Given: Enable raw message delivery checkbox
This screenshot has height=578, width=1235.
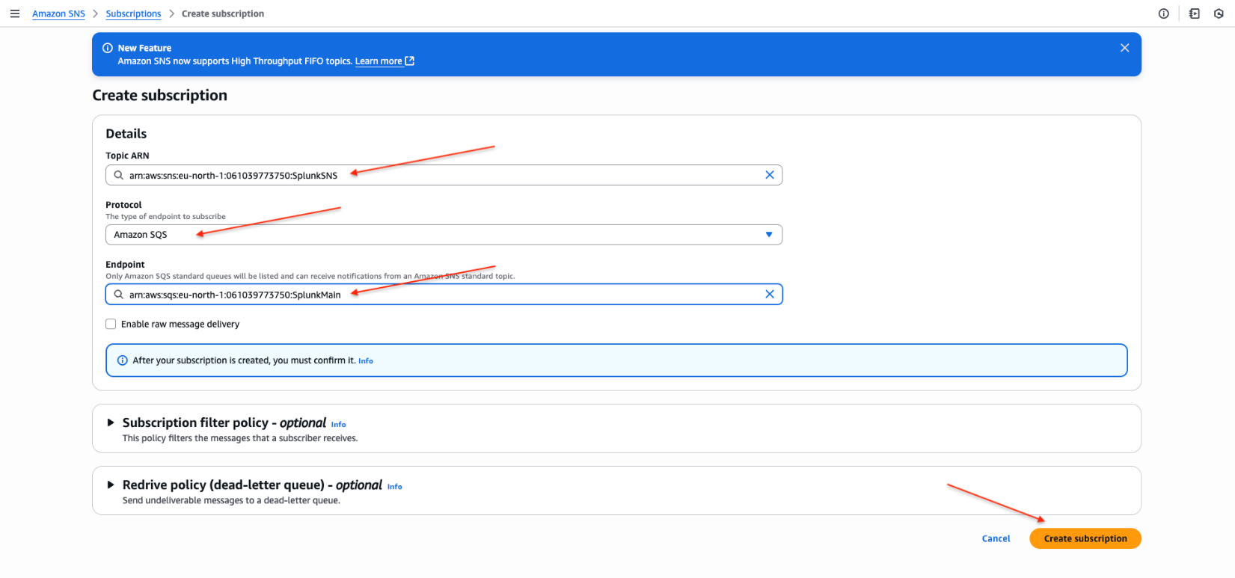Looking at the screenshot, I should [x=111, y=325].
